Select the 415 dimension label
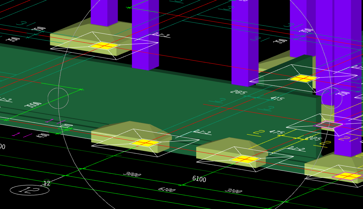363x209 pixels. 277,98
